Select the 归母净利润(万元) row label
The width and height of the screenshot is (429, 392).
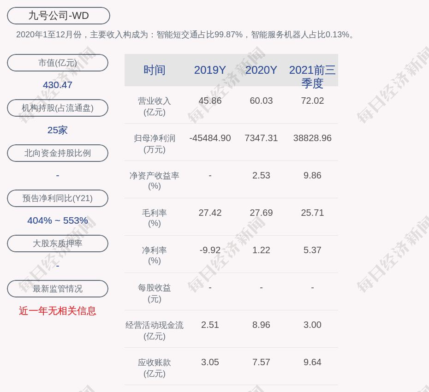tap(155, 143)
